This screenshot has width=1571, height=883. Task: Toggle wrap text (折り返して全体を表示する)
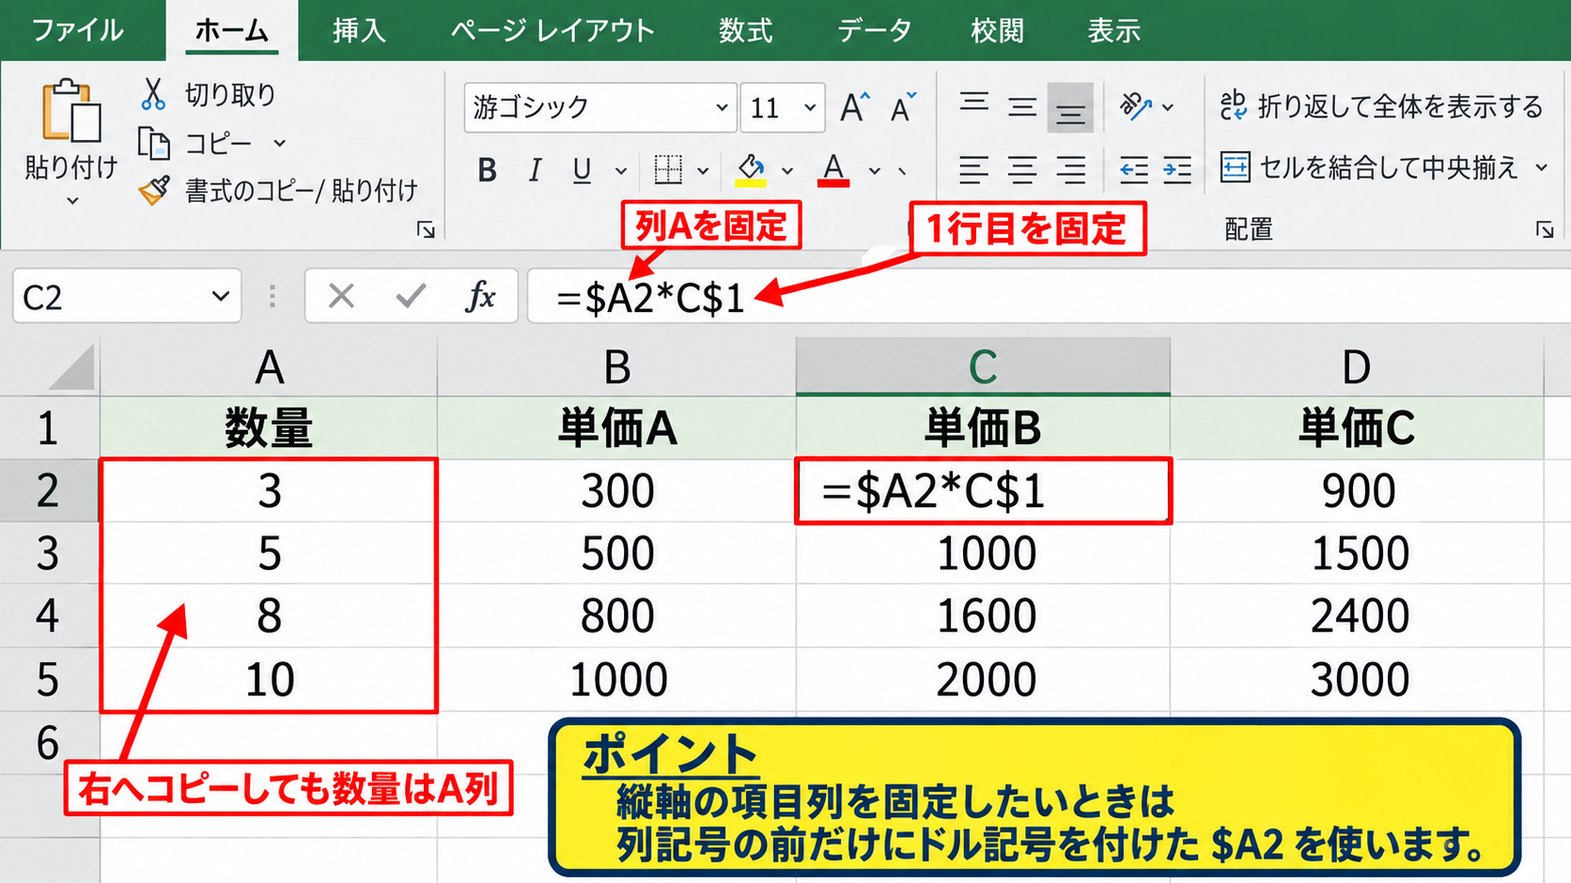[x=1381, y=106]
